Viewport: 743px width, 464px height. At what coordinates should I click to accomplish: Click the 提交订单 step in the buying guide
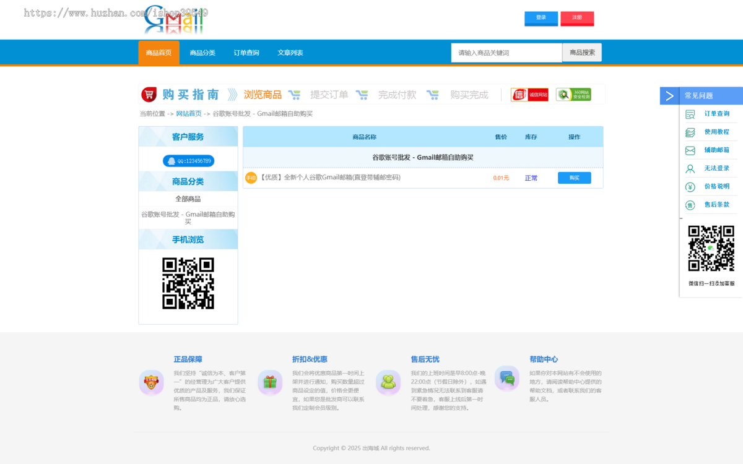pos(329,95)
